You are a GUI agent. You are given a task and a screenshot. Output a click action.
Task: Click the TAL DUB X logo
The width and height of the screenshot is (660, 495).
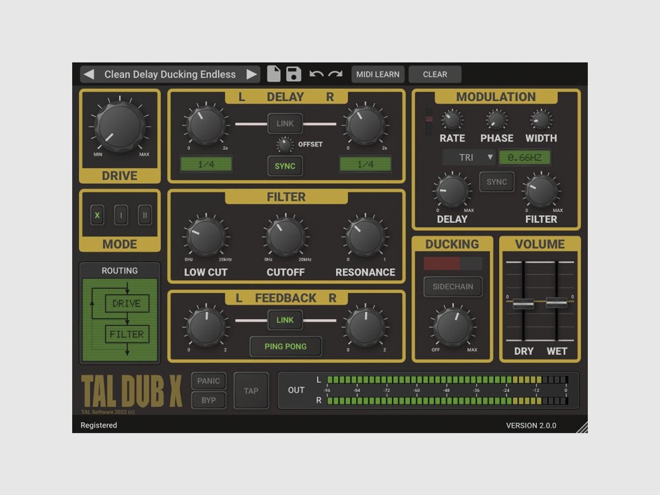click(x=132, y=391)
